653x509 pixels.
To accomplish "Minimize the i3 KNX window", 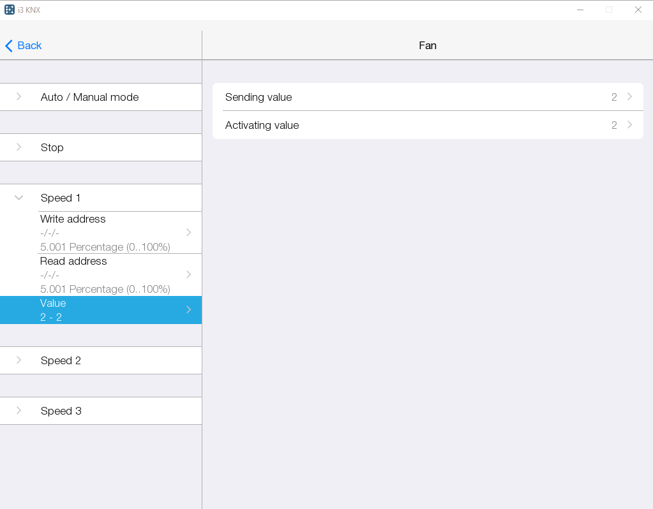I will coord(580,10).
